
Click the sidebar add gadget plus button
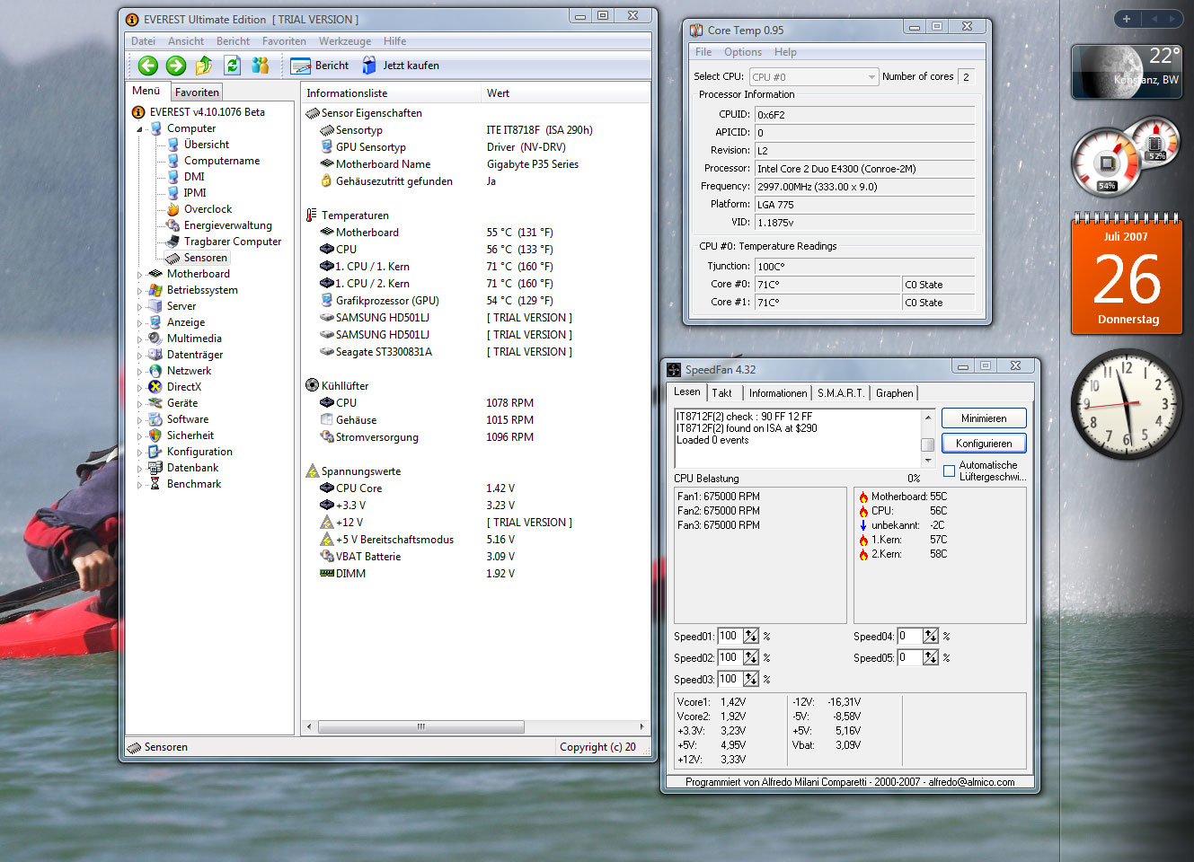pyautogui.click(x=1127, y=18)
